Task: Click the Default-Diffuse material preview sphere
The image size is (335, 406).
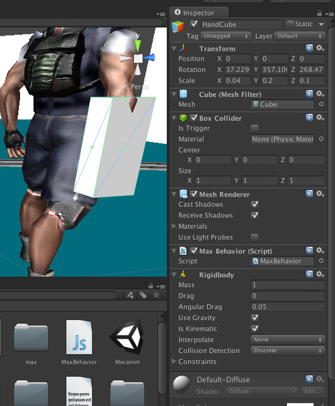Action: 182,385
